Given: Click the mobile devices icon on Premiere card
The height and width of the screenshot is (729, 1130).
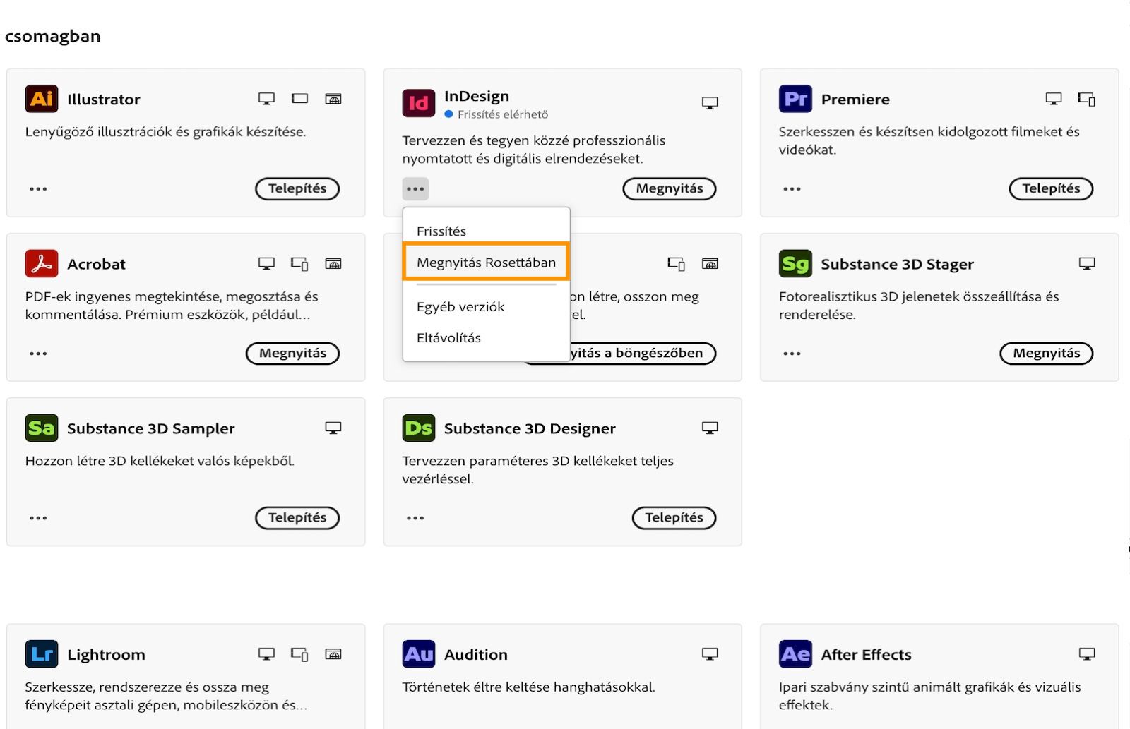Looking at the screenshot, I should click(1087, 99).
